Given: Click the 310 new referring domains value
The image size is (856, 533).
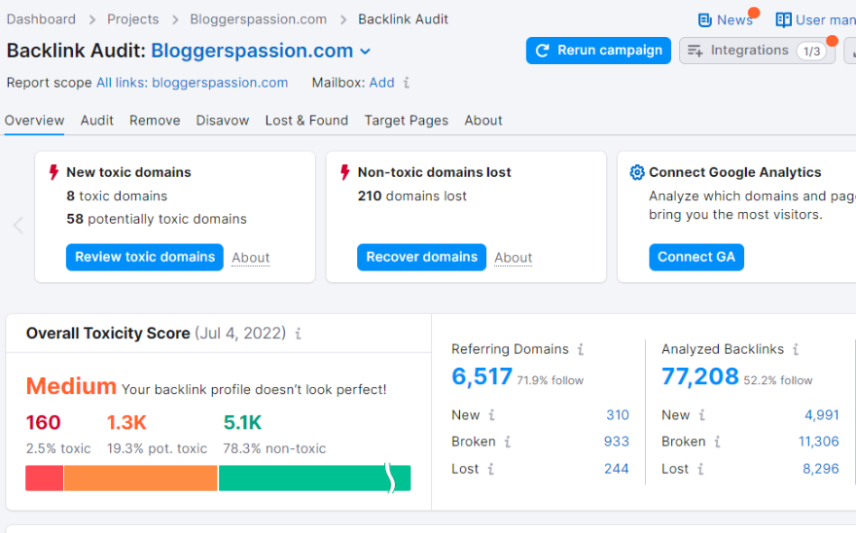Looking at the screenshot, I should [x=618, y=415].
